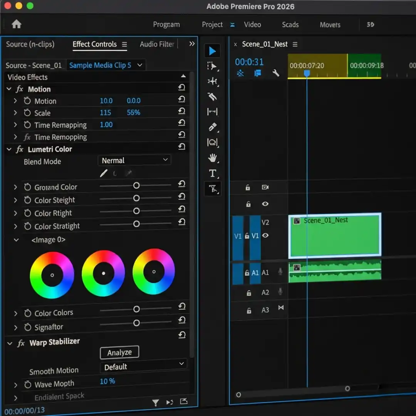Image resolution: width=416 pixels, height=416 pixels.
Task: Open the Movers workspace tab
Action: click(330, 25)
